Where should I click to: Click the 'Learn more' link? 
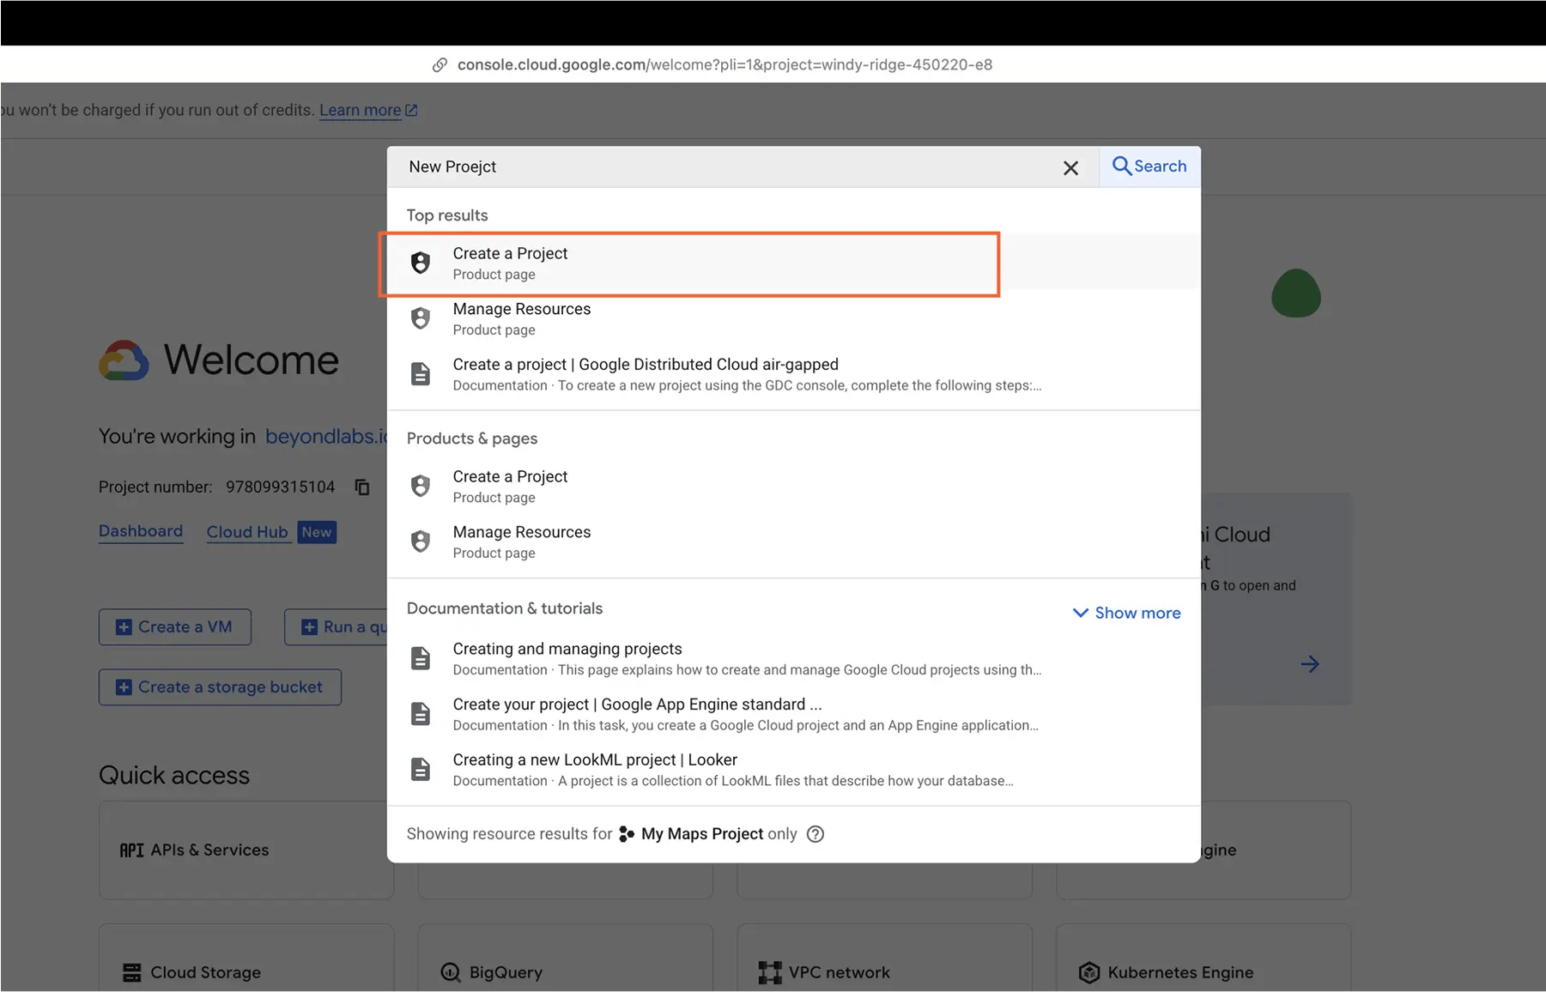click(x=361, y=111)
